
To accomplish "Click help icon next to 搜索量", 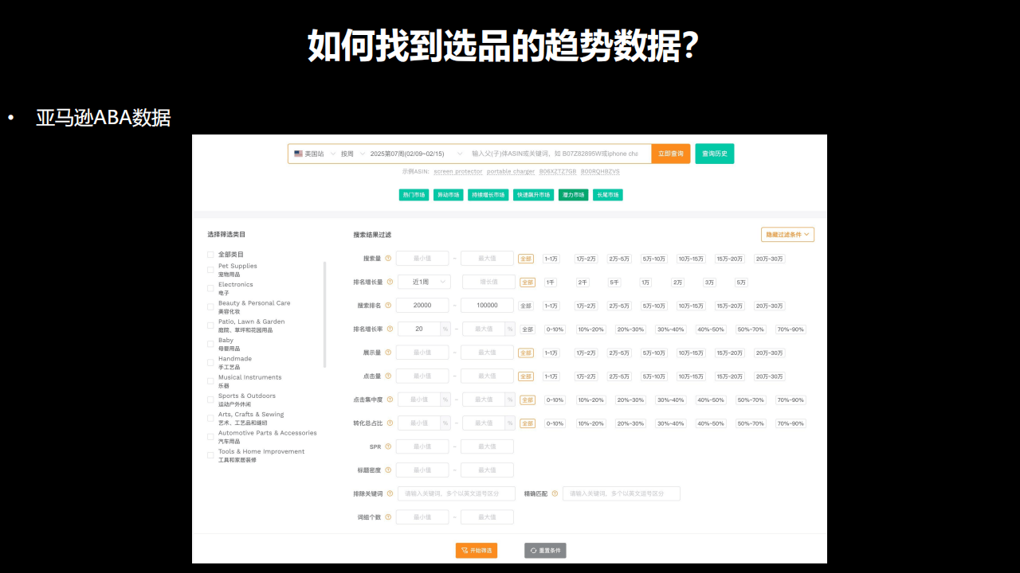I will coord(389,259).
